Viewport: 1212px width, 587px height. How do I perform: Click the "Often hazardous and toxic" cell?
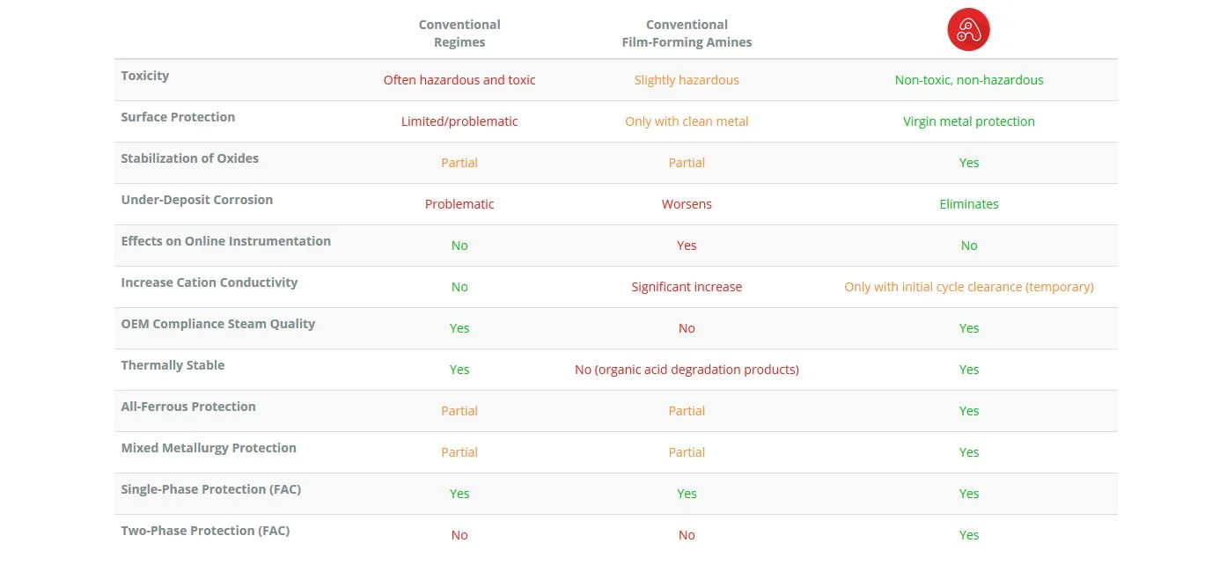point(459,80)
